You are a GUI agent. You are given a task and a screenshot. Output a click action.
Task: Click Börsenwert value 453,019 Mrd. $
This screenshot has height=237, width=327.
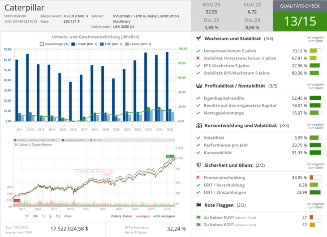(76, 16)
